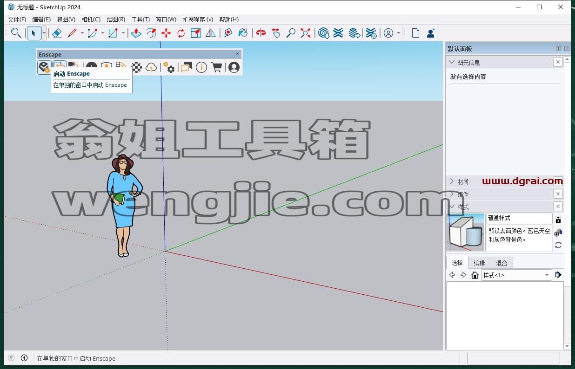Click the Enscape cloud upload icon

[x=151, y=67]
